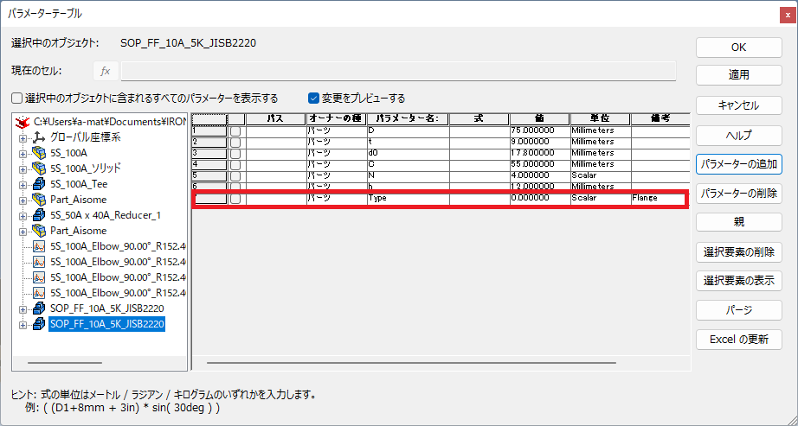This screenshot has height=426, width=798.
Task: Uncheck the 変更をプレビューする preview checkbox
Action: [314, 99]
